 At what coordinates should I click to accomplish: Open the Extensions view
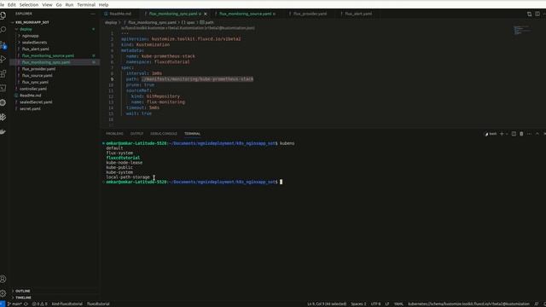(3, 73)
